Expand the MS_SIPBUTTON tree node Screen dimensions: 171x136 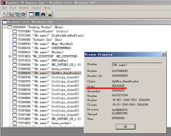click(10, 56)
